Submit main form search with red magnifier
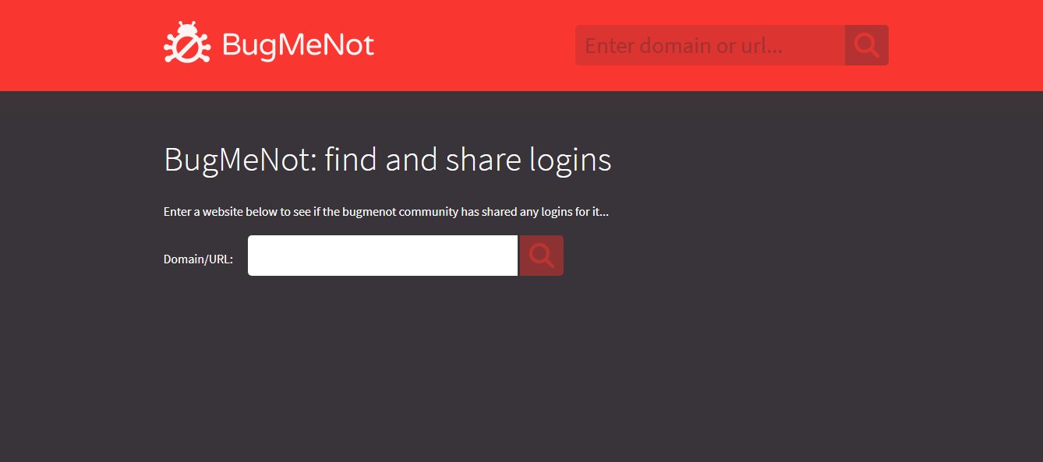1043x462 pixels. pos(542,256)
